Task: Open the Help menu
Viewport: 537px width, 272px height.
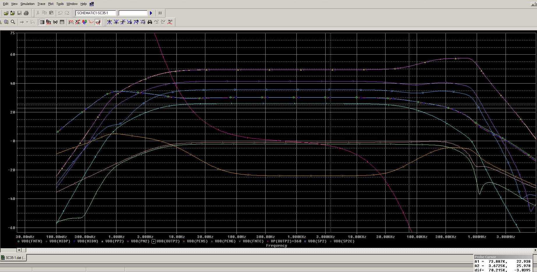Action: pos(84,4)
